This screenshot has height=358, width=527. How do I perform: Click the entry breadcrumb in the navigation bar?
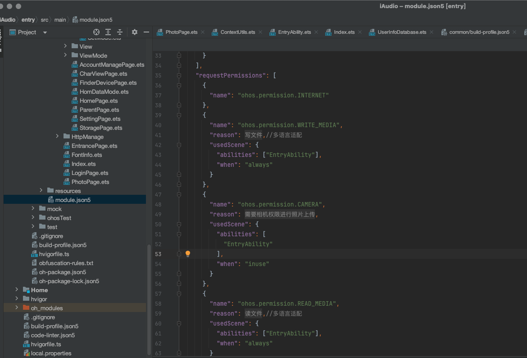coord(28,20)
